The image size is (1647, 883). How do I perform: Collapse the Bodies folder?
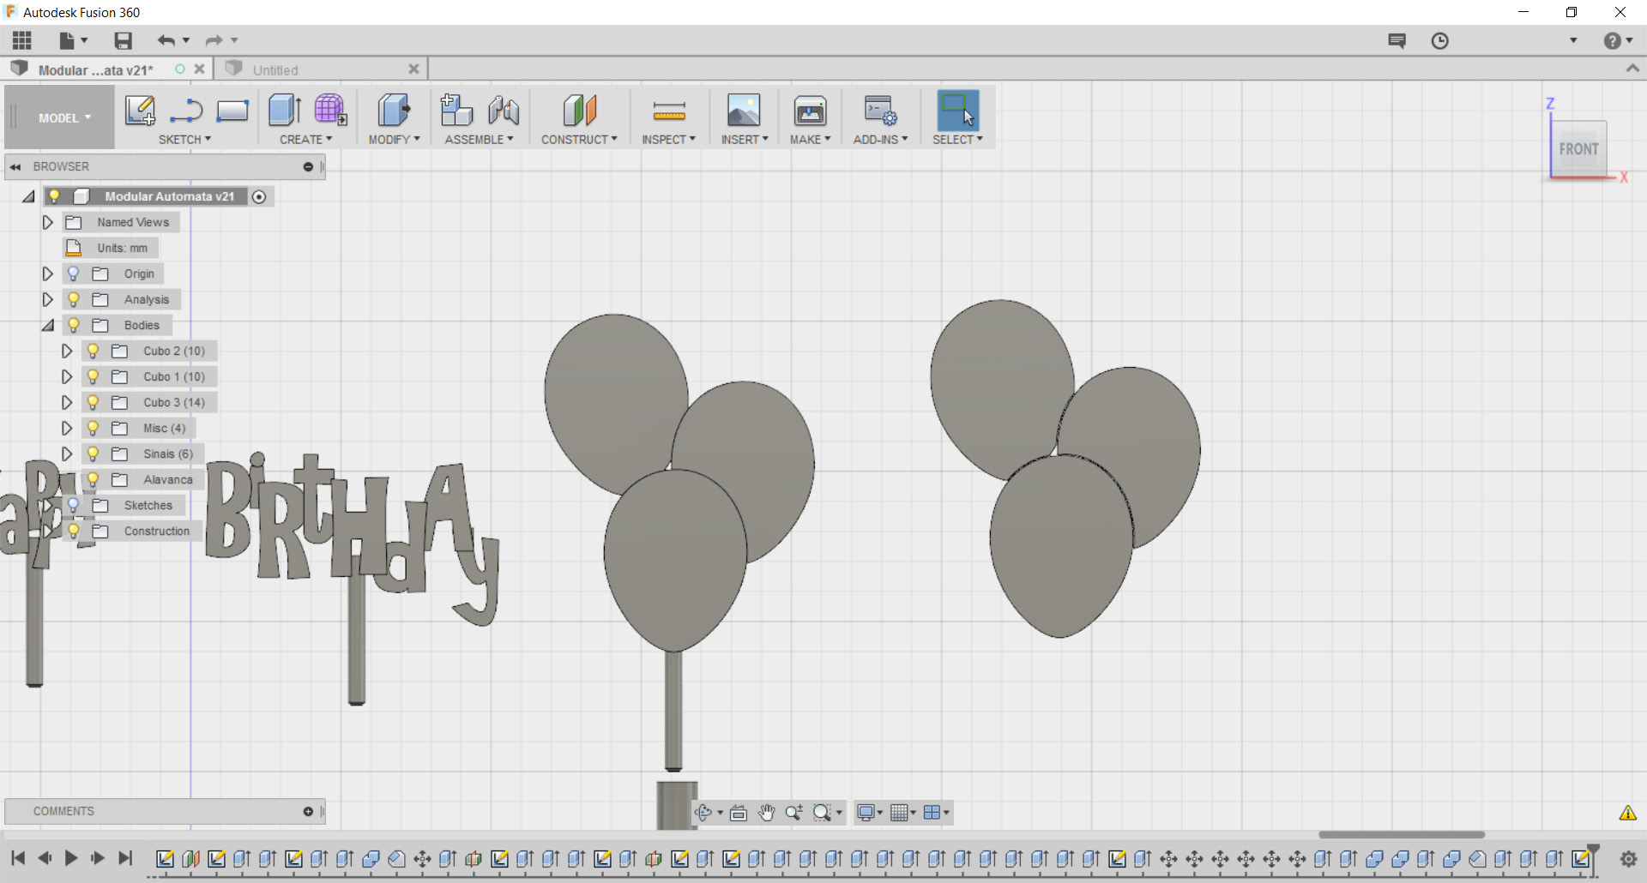tap(48, 325)
